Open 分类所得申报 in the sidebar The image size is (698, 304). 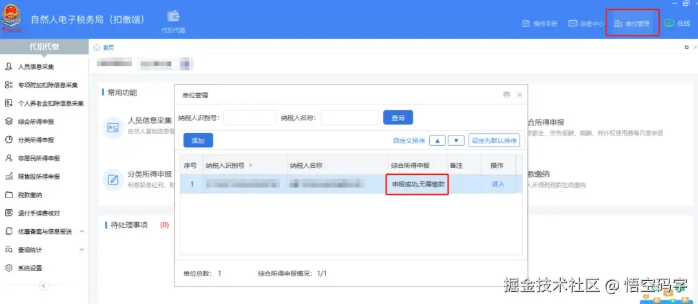pyautogui.click(x=36, y=140)
